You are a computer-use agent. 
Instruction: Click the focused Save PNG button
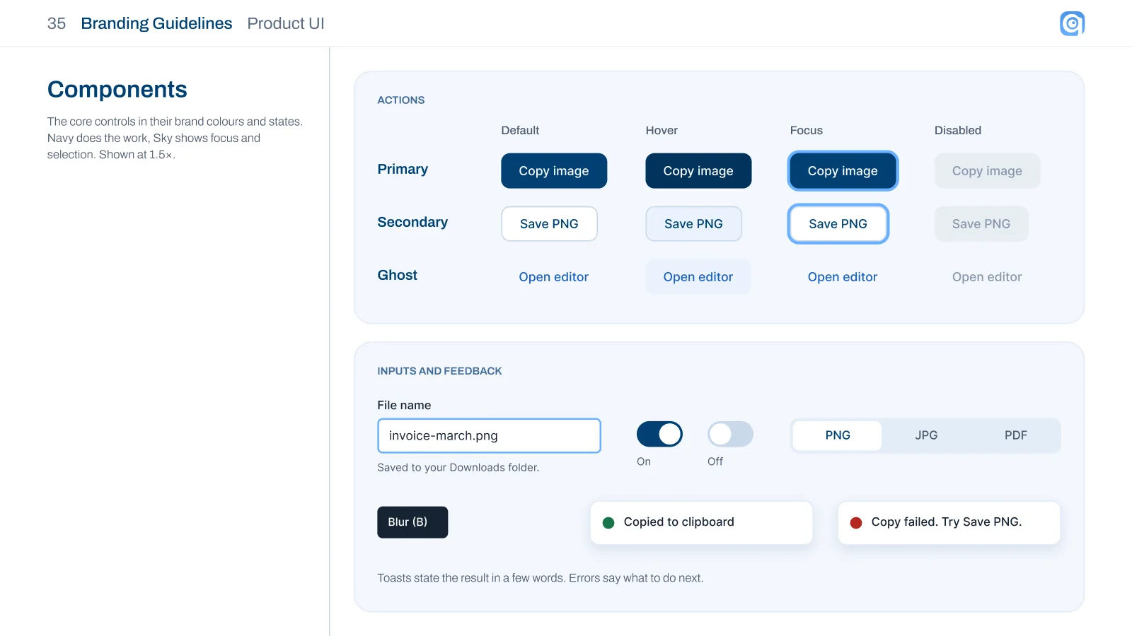[x=838, y=224]
